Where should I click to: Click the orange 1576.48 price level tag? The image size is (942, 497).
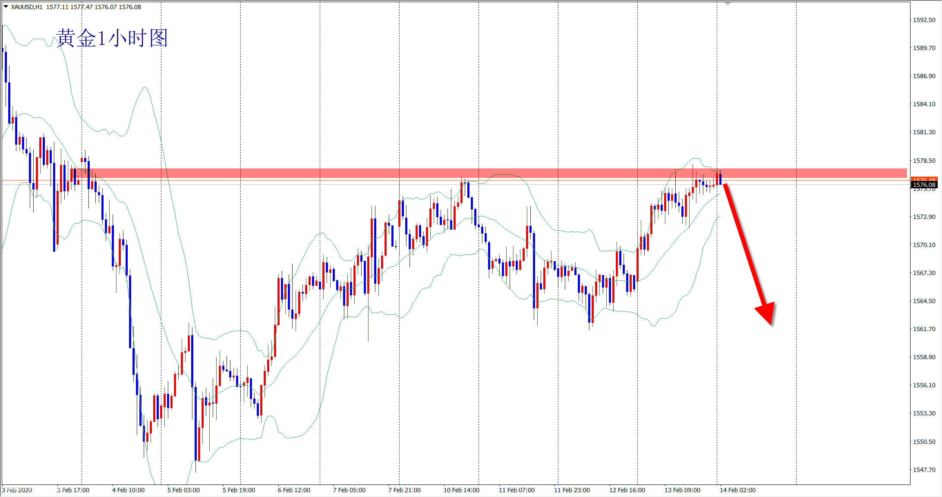pos(924,179)
